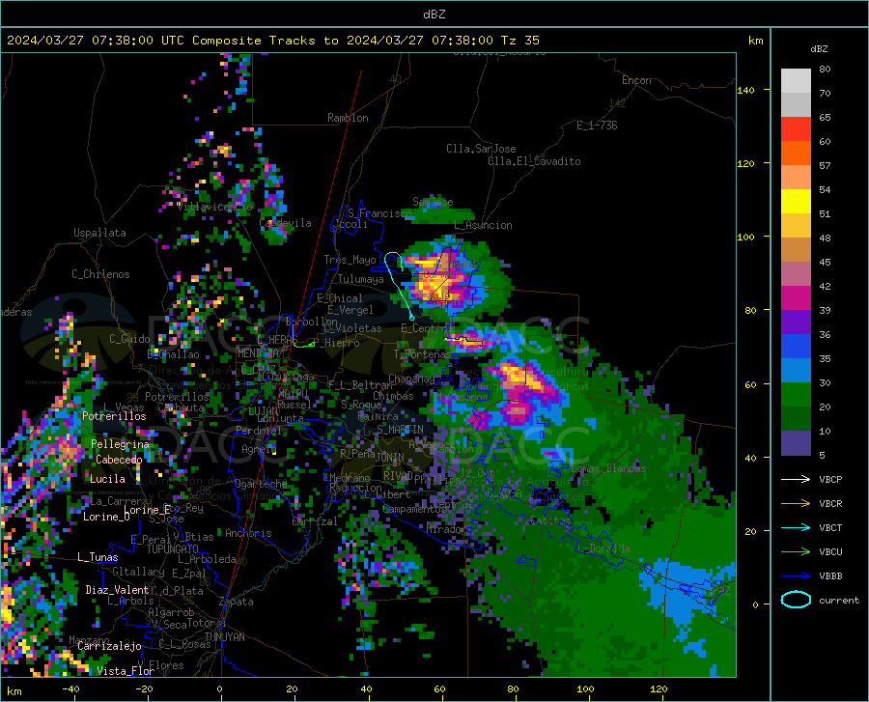This screenshot has width=869, height=702.
Task: Click the 'Ugarteche' place label
Action: click(x=261, y=484)
